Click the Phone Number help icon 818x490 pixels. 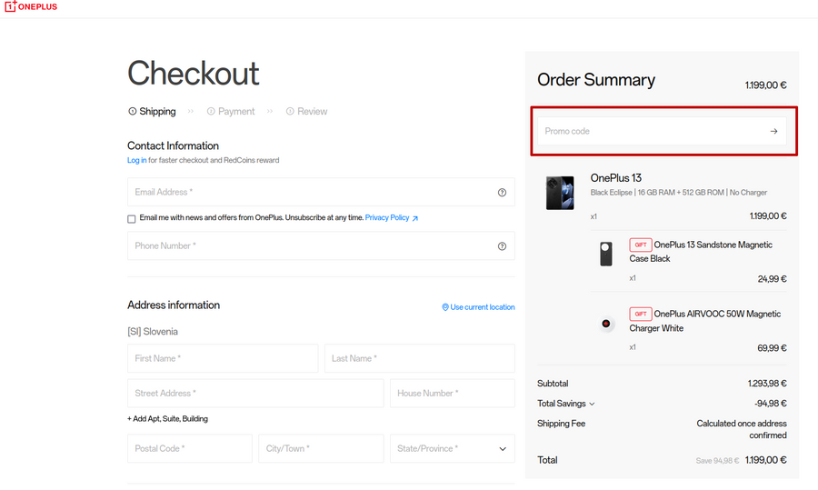[502, 246]
